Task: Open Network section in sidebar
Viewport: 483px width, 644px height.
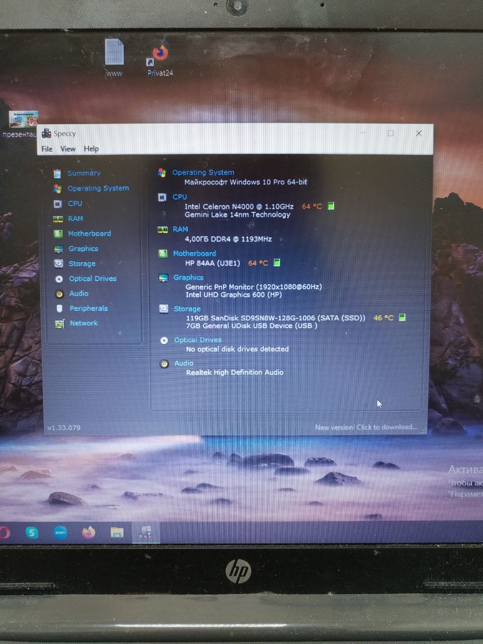Action: pyautogui.click(x=84, y=323)
